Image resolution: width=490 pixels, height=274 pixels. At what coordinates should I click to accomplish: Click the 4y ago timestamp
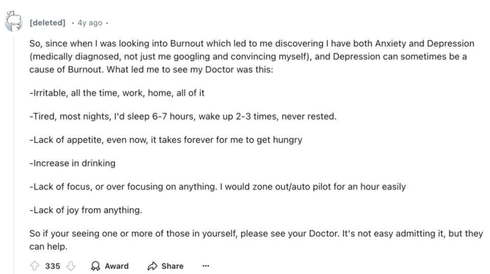(90, 23)
